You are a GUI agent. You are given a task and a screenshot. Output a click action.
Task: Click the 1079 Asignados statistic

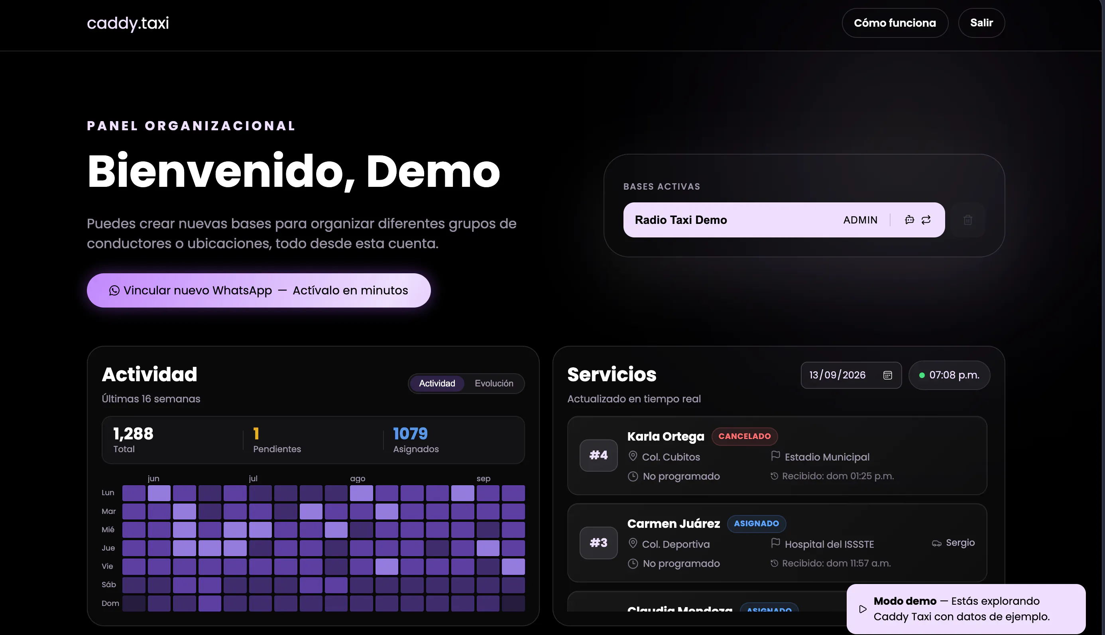[416, 440]
